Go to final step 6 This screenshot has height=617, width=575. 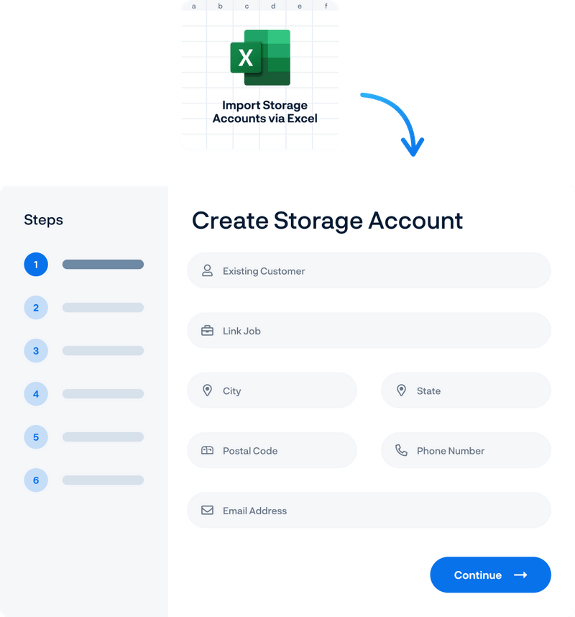(x=36, y=480)
